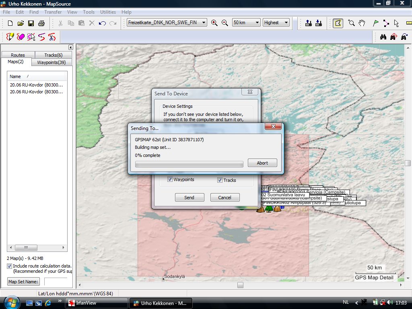Viewport: 412px width, 309px height.
Task: Select the Map tool in the toolbar
Action: (x=338, y=23)
